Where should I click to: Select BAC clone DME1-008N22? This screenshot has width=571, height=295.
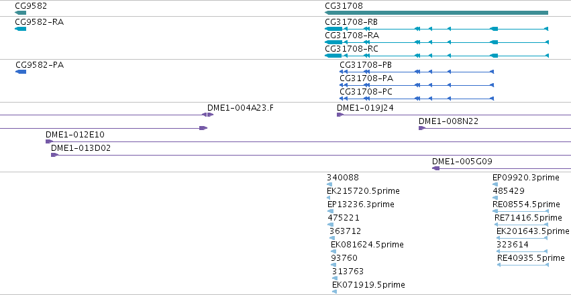[x=448, y=121]
